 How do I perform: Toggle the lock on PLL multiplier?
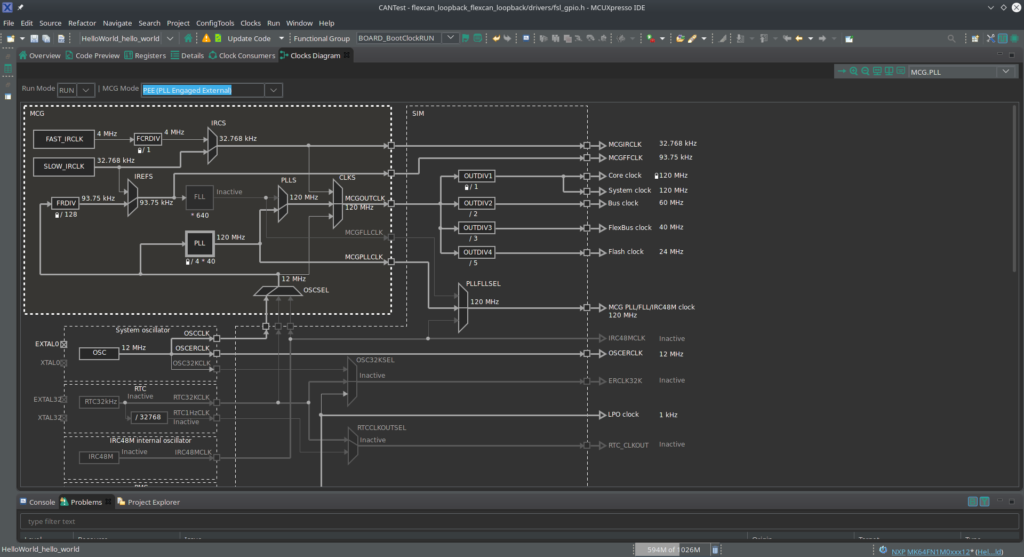[x=188, y=262]
